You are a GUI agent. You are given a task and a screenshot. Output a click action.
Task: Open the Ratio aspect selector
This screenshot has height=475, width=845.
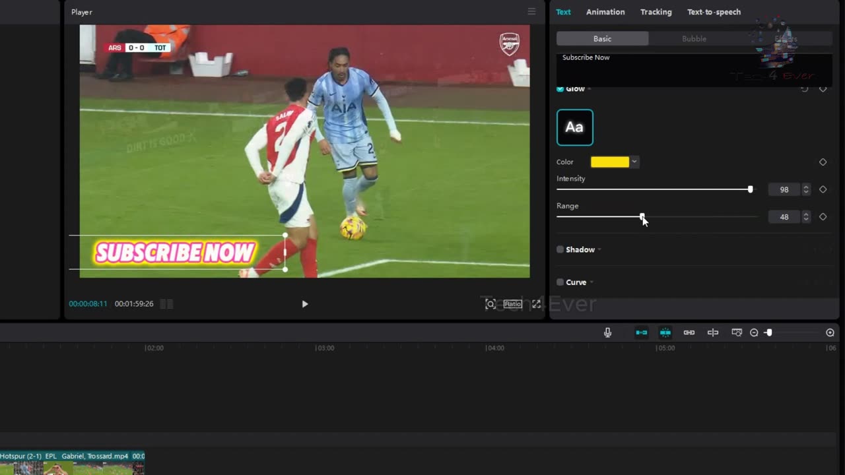click(x=513, y=304)
